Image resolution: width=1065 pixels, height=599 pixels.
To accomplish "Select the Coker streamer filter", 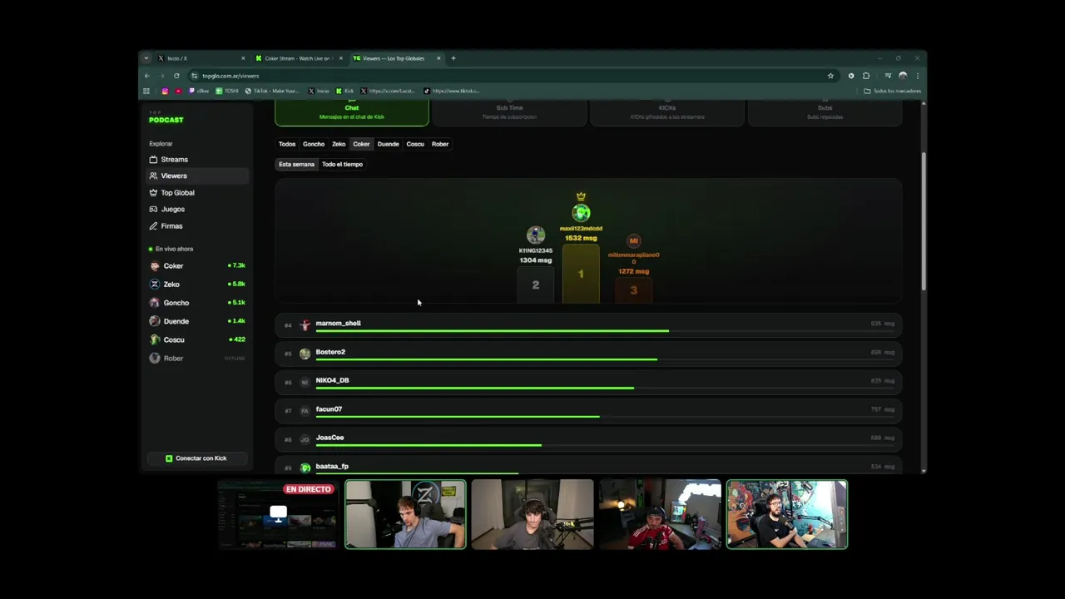I will pyautogui.click(x=361, y=144).
